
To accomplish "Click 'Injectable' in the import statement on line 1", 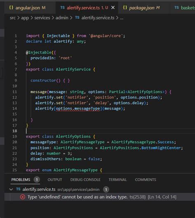I will click(x=58, y=36).
